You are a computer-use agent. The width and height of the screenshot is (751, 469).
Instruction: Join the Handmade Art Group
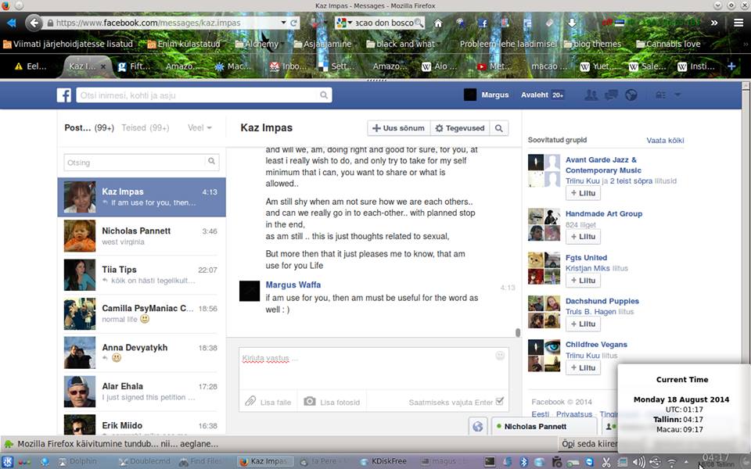[583, 236]
